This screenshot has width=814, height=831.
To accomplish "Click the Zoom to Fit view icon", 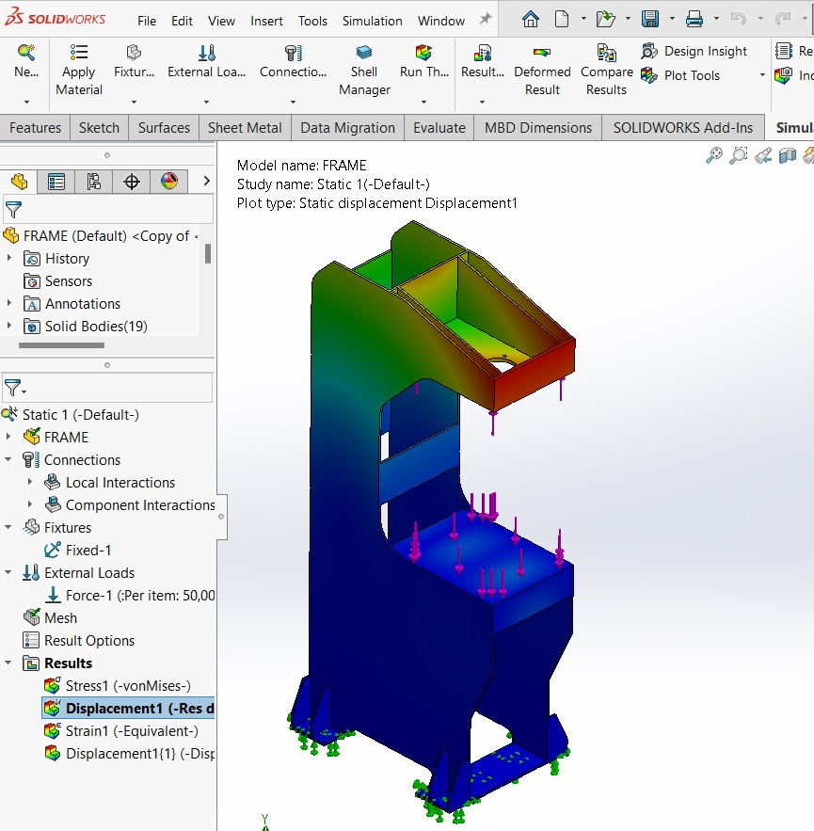I will 714,155.
